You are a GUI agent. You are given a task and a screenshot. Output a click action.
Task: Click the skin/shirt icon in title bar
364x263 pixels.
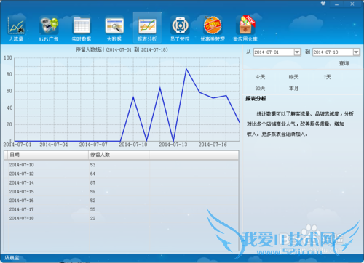323,4
